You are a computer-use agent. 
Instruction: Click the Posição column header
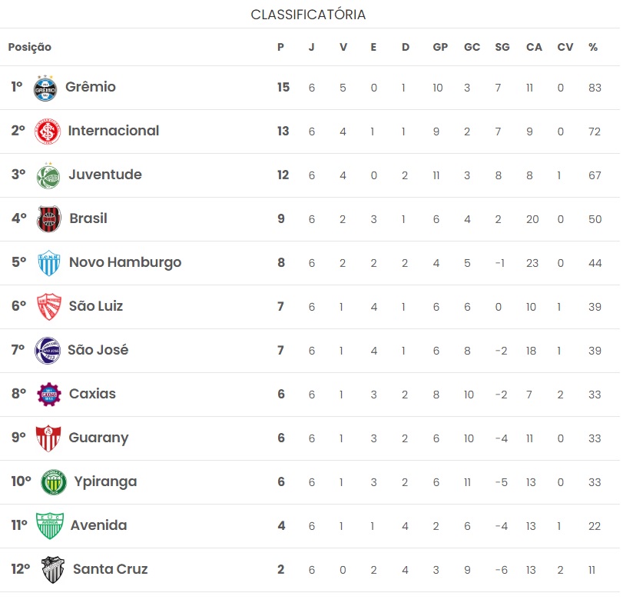click(x=30, y=47)
